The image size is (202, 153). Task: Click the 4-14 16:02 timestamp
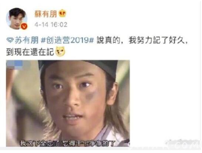click(51, 24)
